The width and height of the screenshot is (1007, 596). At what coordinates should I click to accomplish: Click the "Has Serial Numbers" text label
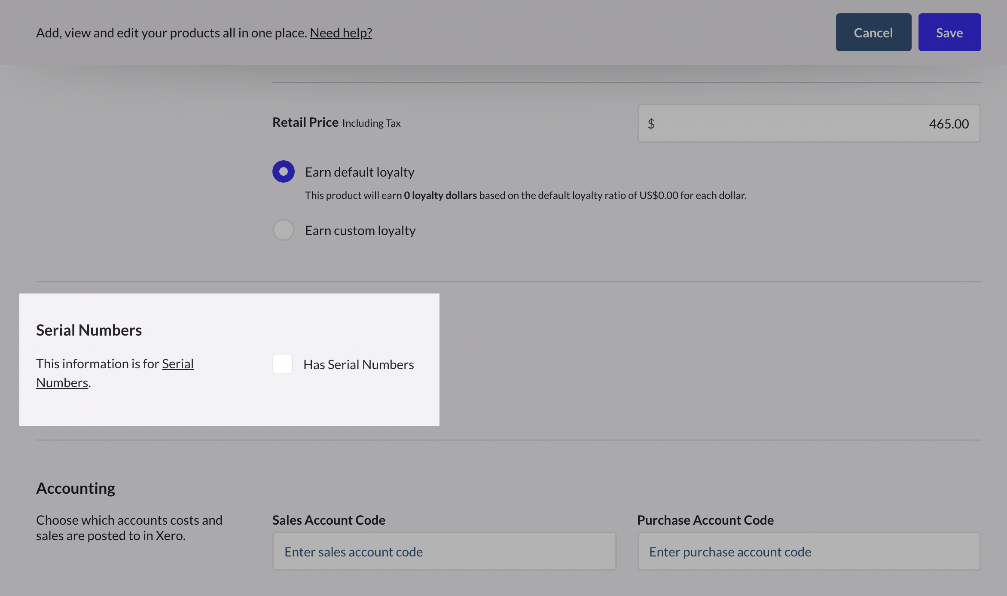coord(358,364)
